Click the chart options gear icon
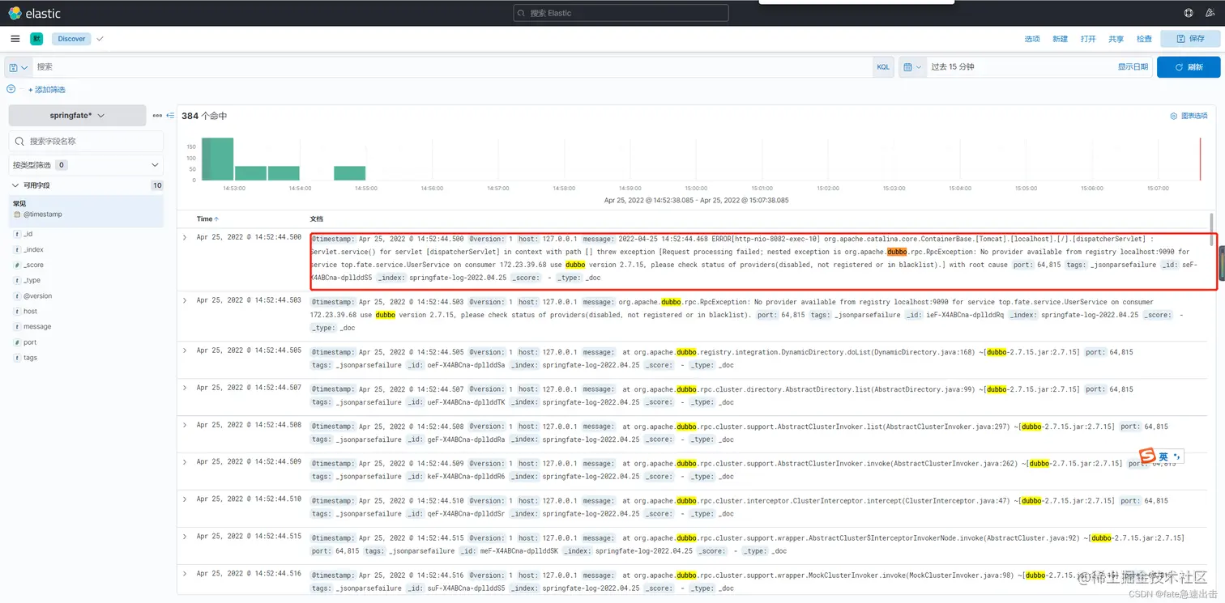1225x603 pixels. point(1173,116)
